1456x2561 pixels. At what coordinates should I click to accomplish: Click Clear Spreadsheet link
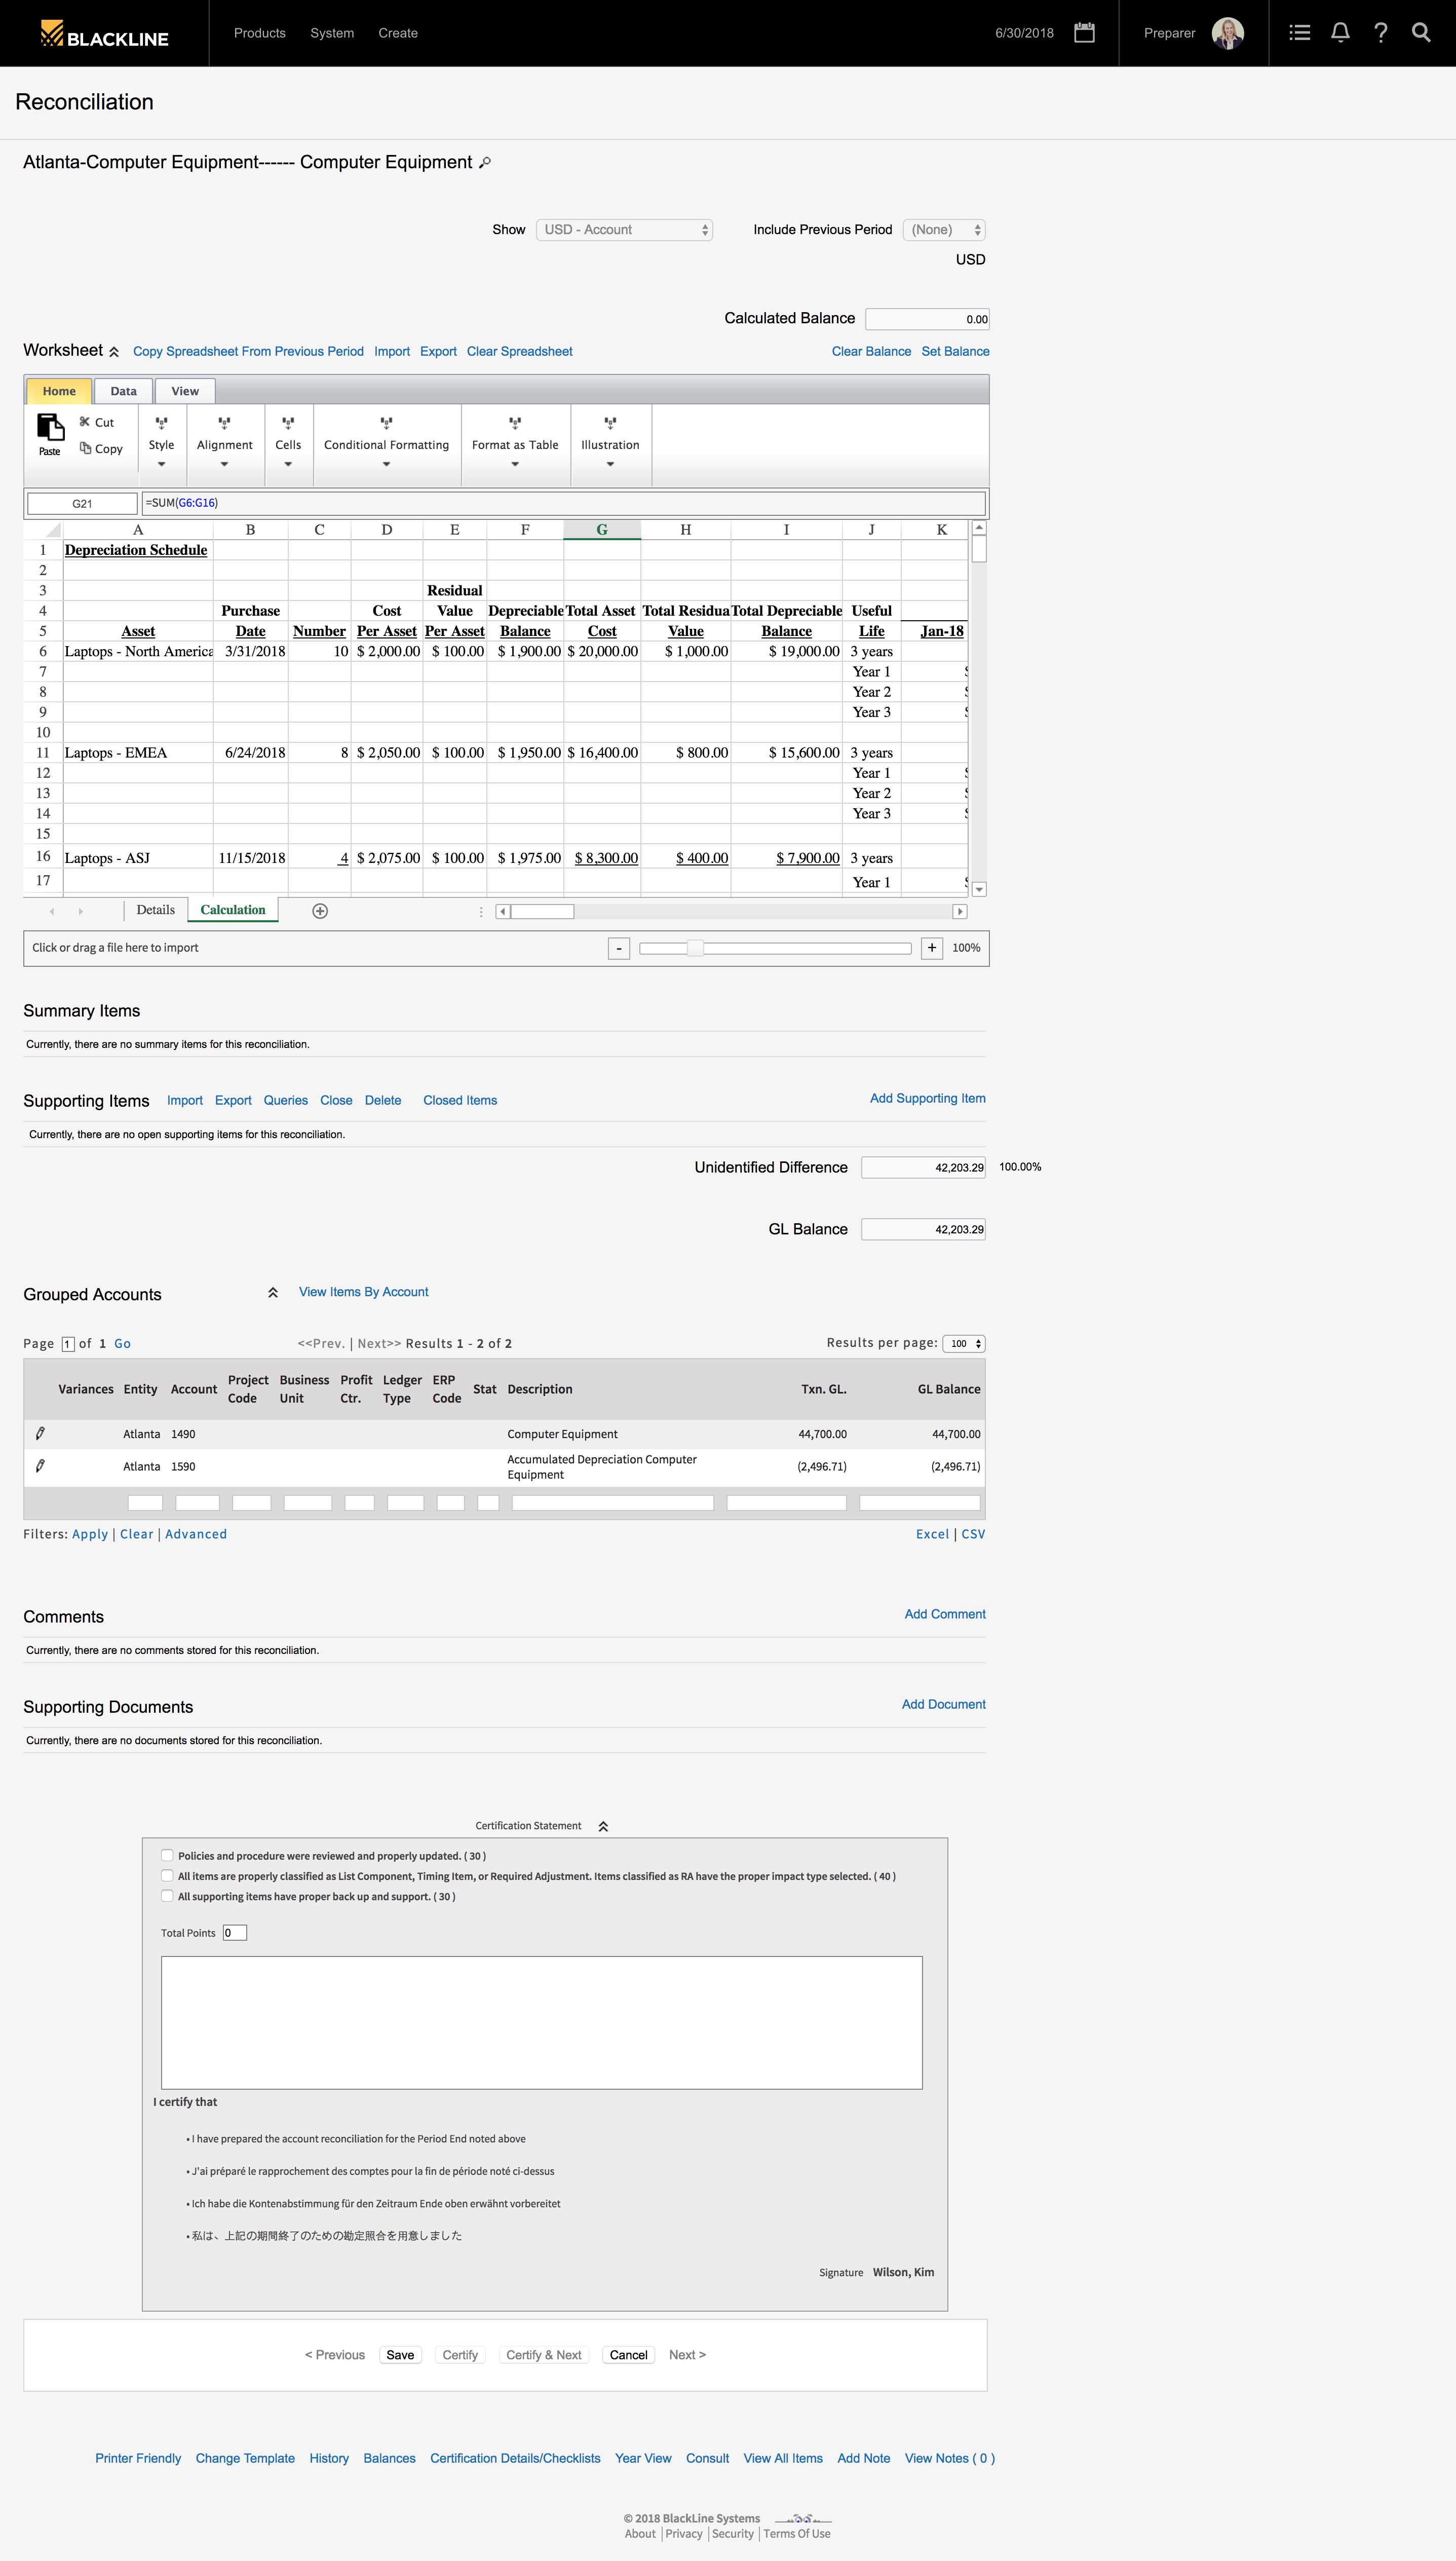click(520, 351)
